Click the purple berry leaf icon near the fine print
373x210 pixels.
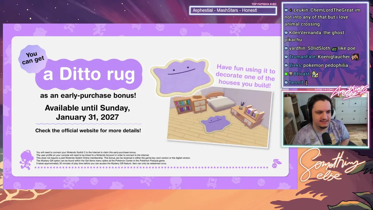point(276,163)
